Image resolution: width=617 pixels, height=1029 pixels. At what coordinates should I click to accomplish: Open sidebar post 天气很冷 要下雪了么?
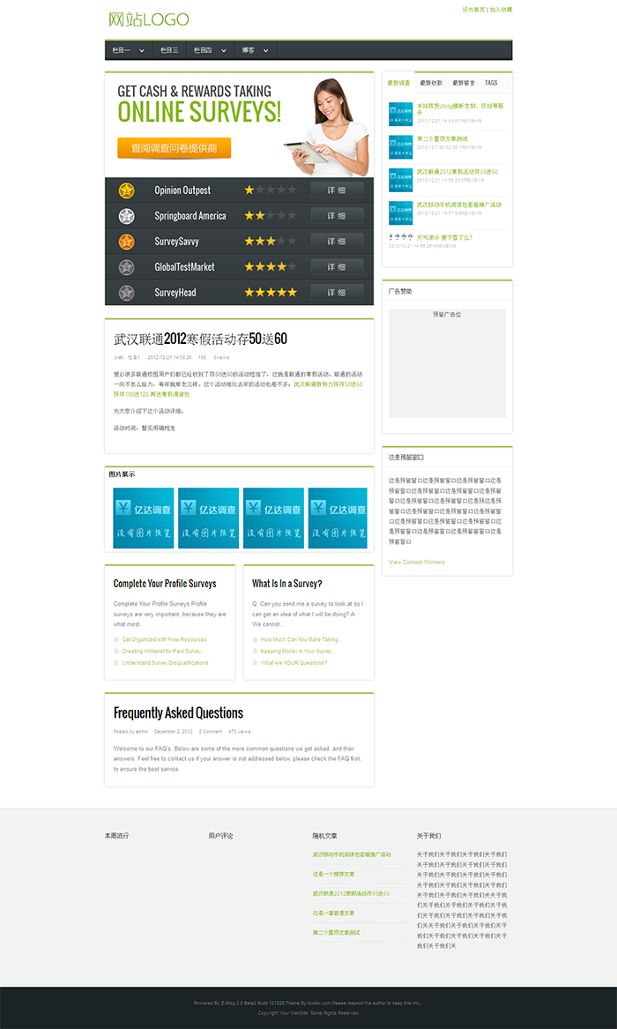click(444, 237)
